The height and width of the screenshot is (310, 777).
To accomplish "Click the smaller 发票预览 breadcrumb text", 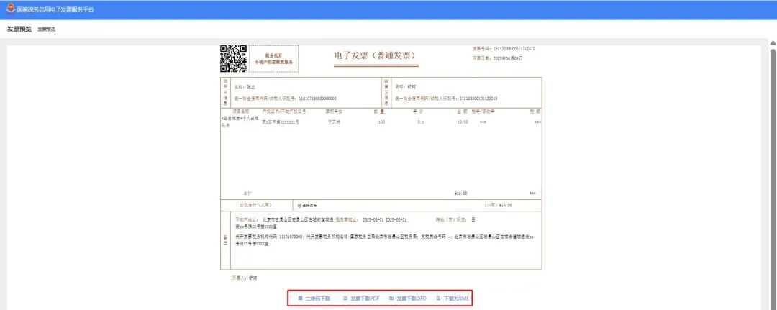I will tap(46, 29).
